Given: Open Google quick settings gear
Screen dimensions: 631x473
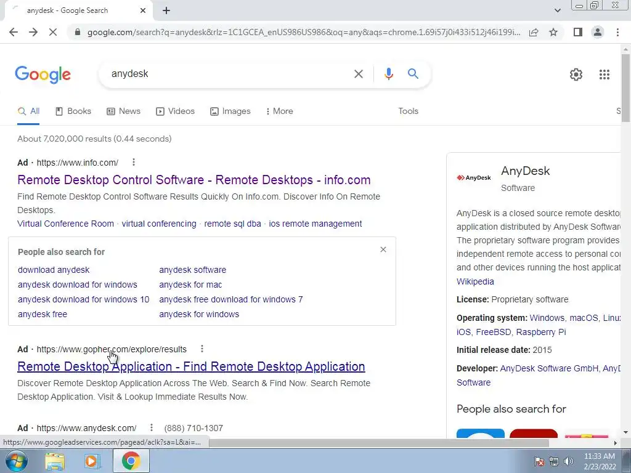Looking at the screenshot, I should (576, 75).
